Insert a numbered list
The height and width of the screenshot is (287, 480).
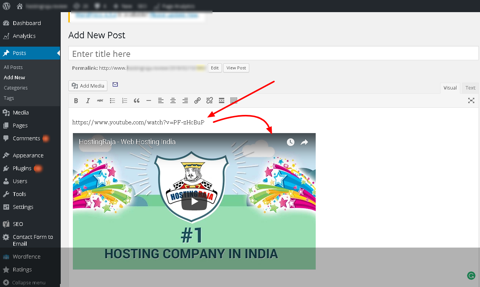click(x=124, y=100)
